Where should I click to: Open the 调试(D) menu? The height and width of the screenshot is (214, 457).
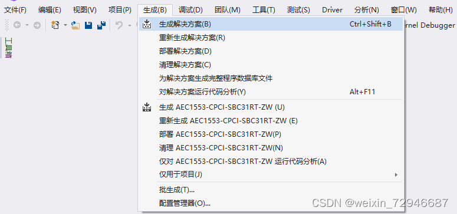(x=190, y=10)
